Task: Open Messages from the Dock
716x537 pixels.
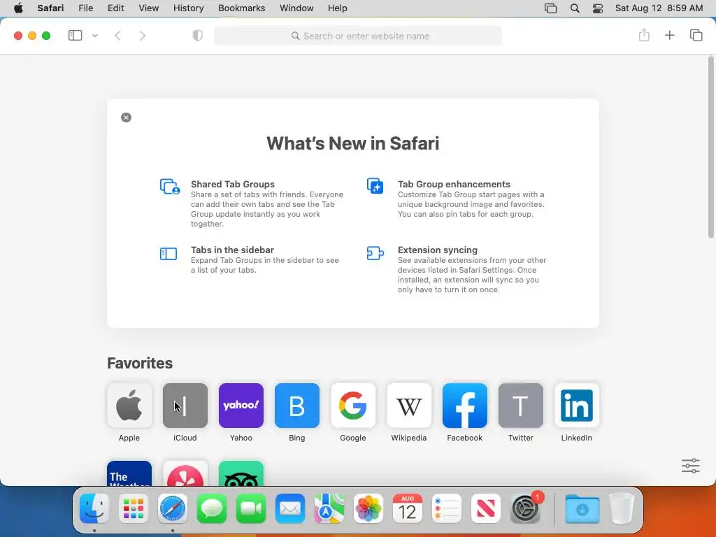Action: (x=212, y=508)
